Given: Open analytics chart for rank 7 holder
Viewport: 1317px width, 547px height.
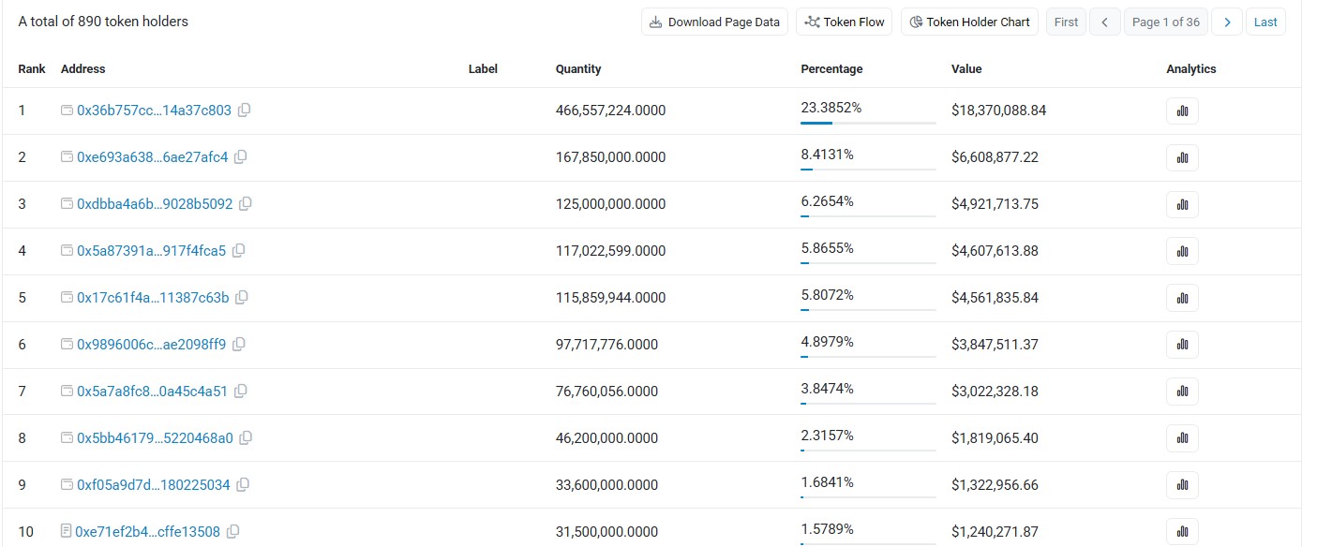Looking at the screenshot, I should (x=1182, y=392).
